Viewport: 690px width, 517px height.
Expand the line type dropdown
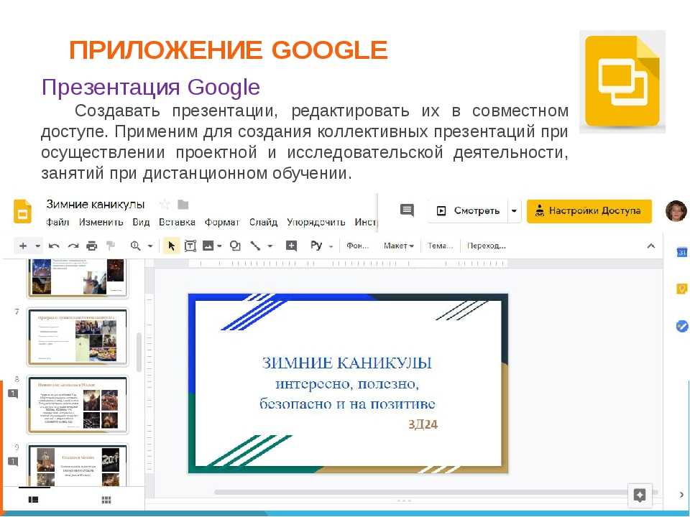pyautogui.click(x=270, y=246)
